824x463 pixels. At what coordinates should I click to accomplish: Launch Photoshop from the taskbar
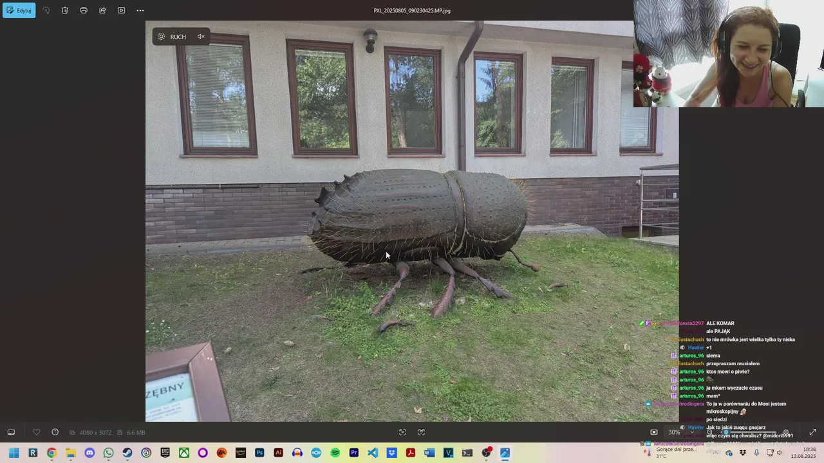259,453
